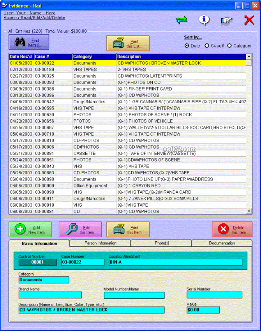Click the Case # column header
Viewport: 261px width, 331px height.
(x=53, y=57)
